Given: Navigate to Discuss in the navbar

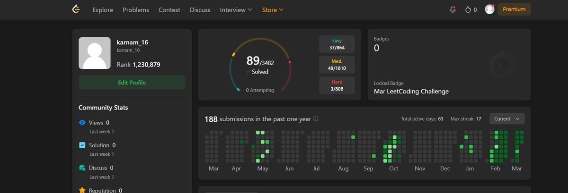Looking at the screenshot, I should coord(200,9).
